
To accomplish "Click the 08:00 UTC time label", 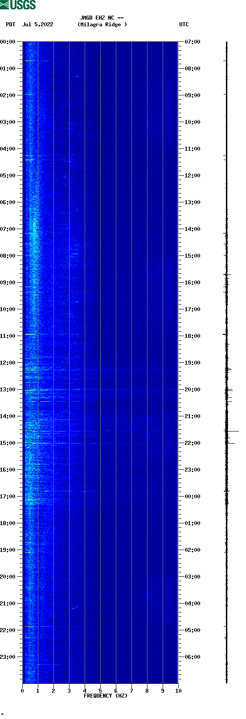I will (x=193, y=69).
